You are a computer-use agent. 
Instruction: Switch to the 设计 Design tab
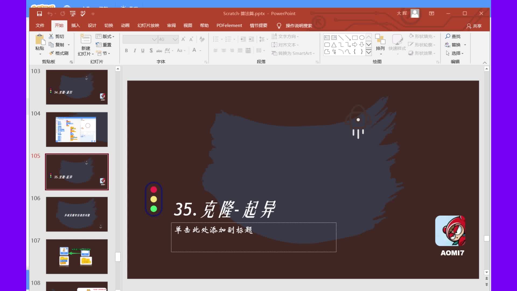click(x=92, y=26)
